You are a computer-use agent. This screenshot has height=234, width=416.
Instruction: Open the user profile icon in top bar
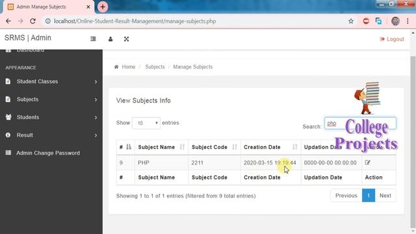coord(110,39)
